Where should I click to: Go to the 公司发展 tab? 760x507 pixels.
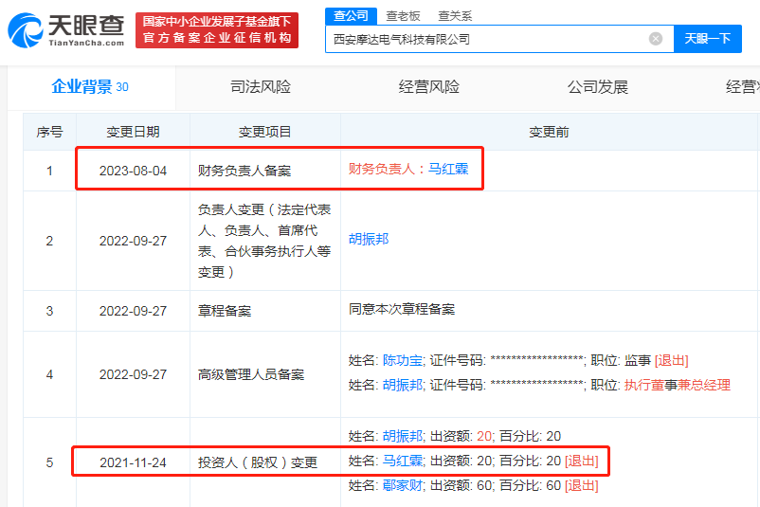(x=597, y=87)
